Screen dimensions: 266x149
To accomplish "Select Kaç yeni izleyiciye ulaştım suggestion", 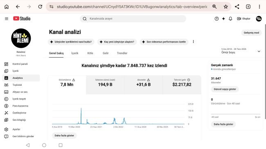I will 117,42.
